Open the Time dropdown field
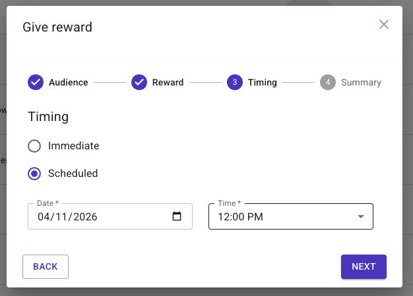413x296 pixels. click(x=284, y=216)
